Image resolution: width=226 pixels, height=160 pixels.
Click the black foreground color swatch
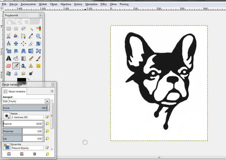click(x=21, y=79)
